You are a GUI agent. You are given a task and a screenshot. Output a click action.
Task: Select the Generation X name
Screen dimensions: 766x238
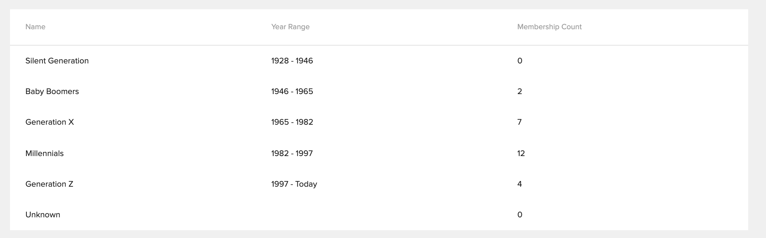tap(50, 122)
